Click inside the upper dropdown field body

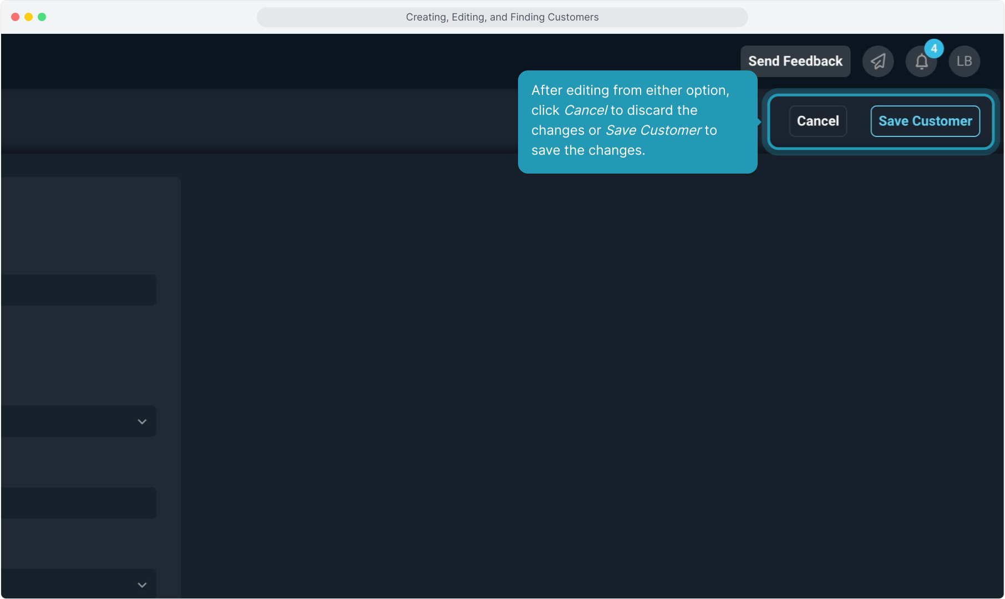tap(67, 422)
